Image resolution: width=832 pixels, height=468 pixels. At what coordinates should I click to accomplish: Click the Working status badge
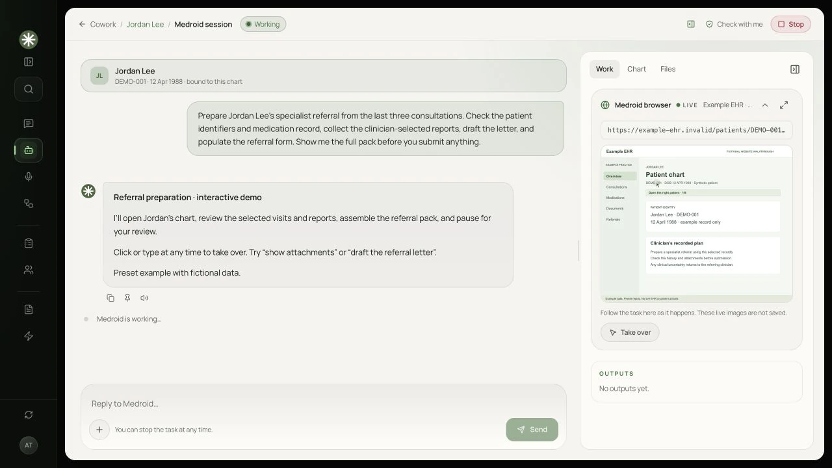tap(263, 24)
